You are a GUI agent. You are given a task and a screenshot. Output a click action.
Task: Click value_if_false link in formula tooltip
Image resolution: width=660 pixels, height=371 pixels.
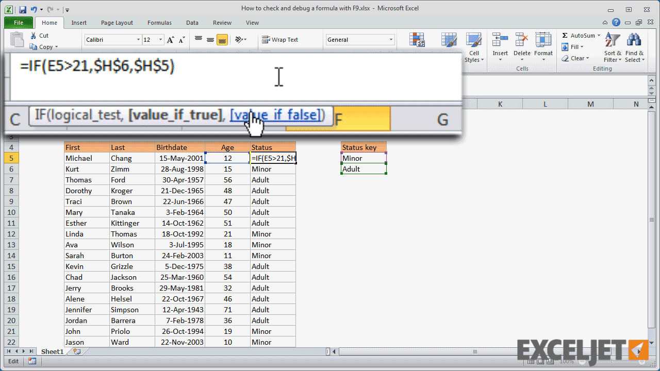click(276, 115)
